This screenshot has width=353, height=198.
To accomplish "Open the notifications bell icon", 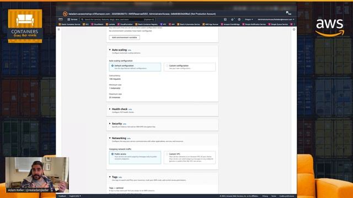I will [232, 20].
